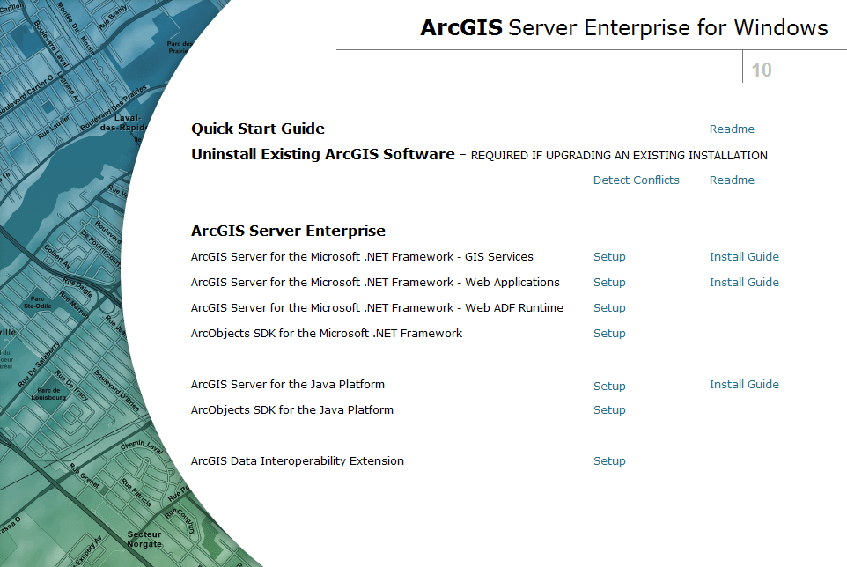This screenshot has height=567, width=847.
Task: Open Install Guide for GIS Services
Action: 744,257
